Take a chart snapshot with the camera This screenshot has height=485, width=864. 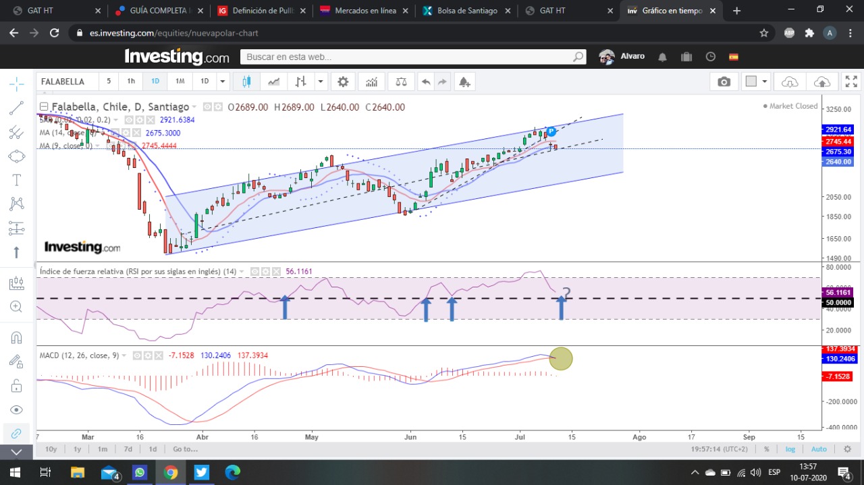point(724,82)
